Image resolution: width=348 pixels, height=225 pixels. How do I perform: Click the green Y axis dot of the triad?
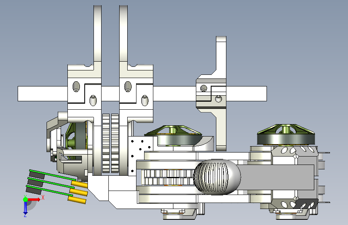(25, 199)
